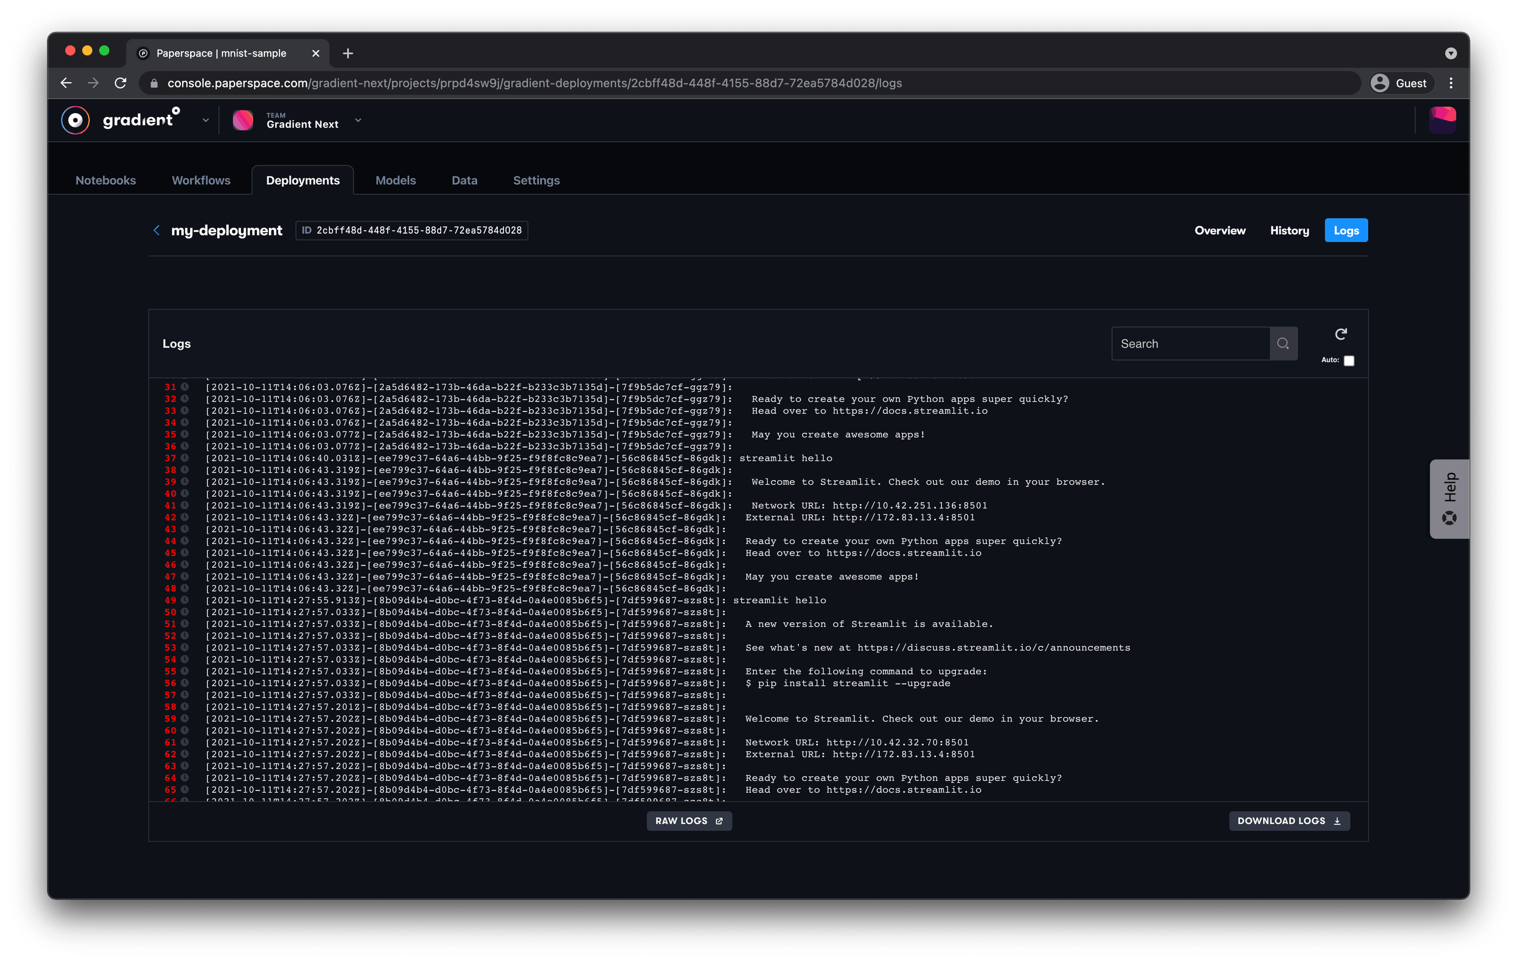
Task: Click the clock toggle next to log line 49
Action: coord(184,600)
